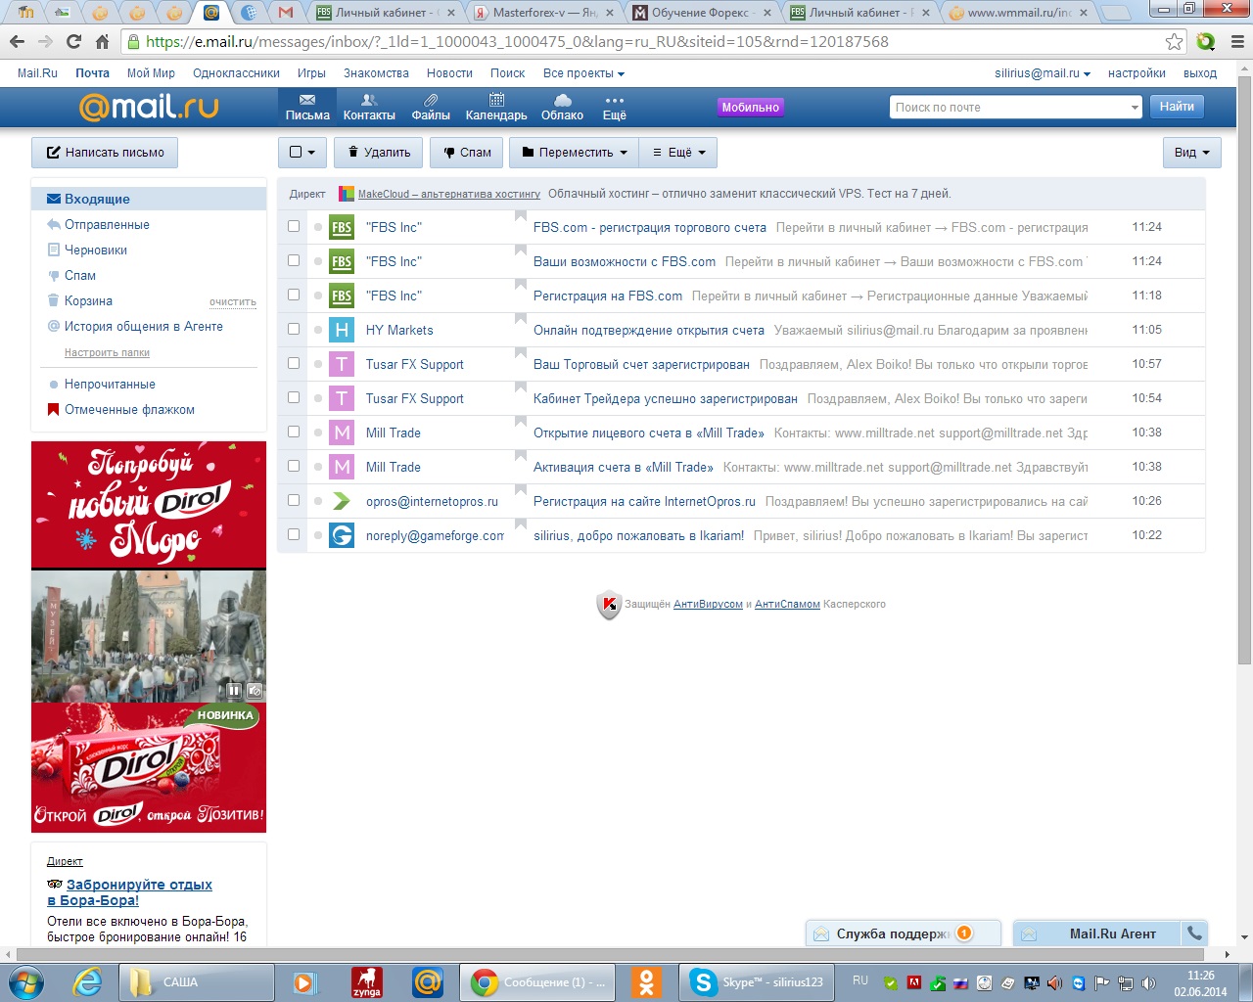
Task: Select the HY Markets email checkbox
Action: (294, 329)
